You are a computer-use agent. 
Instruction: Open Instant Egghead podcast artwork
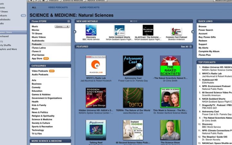(133, 130)
